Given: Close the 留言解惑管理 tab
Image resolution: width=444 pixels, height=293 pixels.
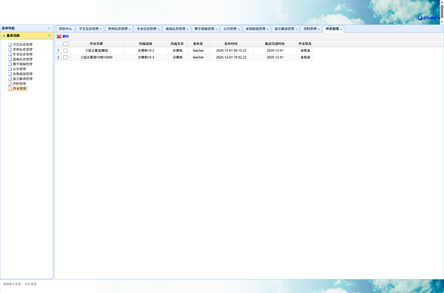Looking at the screenshot, I should tap(296, 29).
